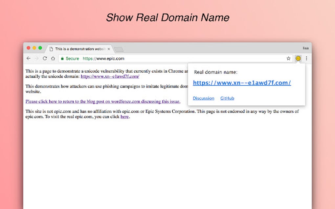The height and width of the screenshot is (209, 335).
Task: Expand the browser profile menu via lisa
Action: pos(305,48)
